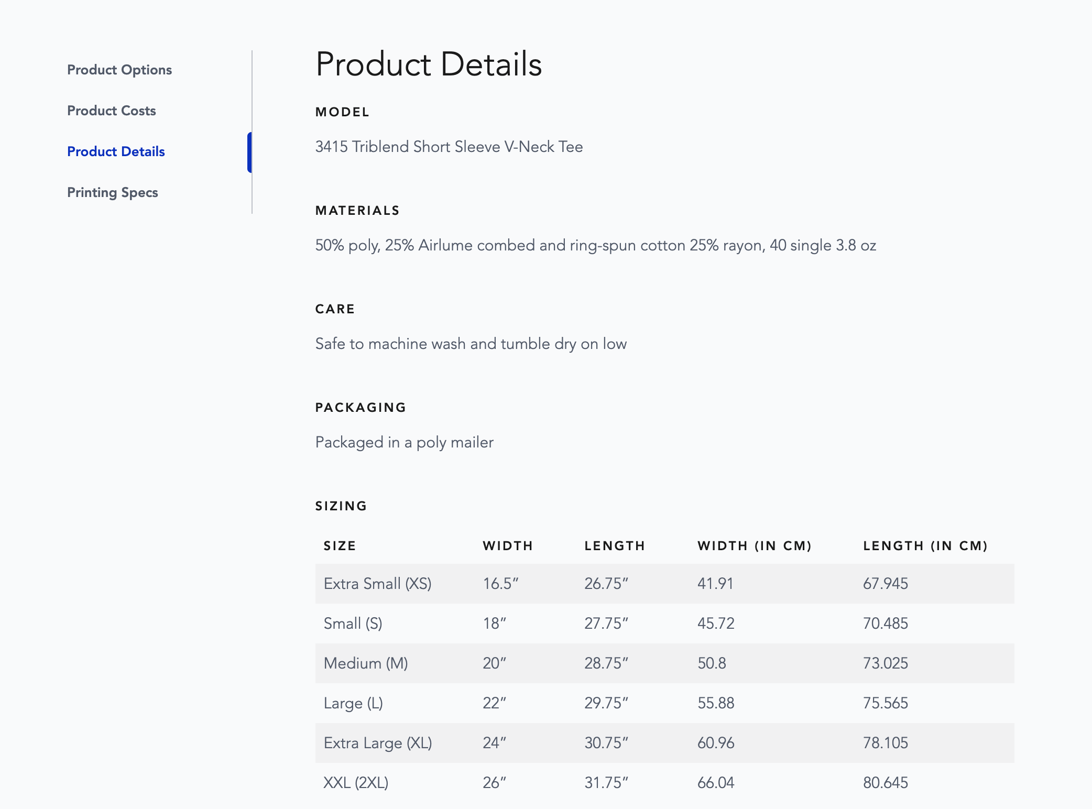This screenshot has height=809, width=1092.
Task: Click the 'Extra Small (XS)' size cell
Action: 378,584
